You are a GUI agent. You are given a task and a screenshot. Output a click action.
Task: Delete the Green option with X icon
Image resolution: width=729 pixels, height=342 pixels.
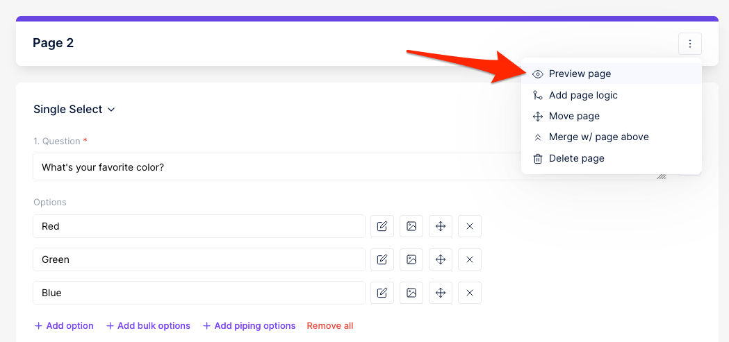pyautogui.click(x=470, y=259)
